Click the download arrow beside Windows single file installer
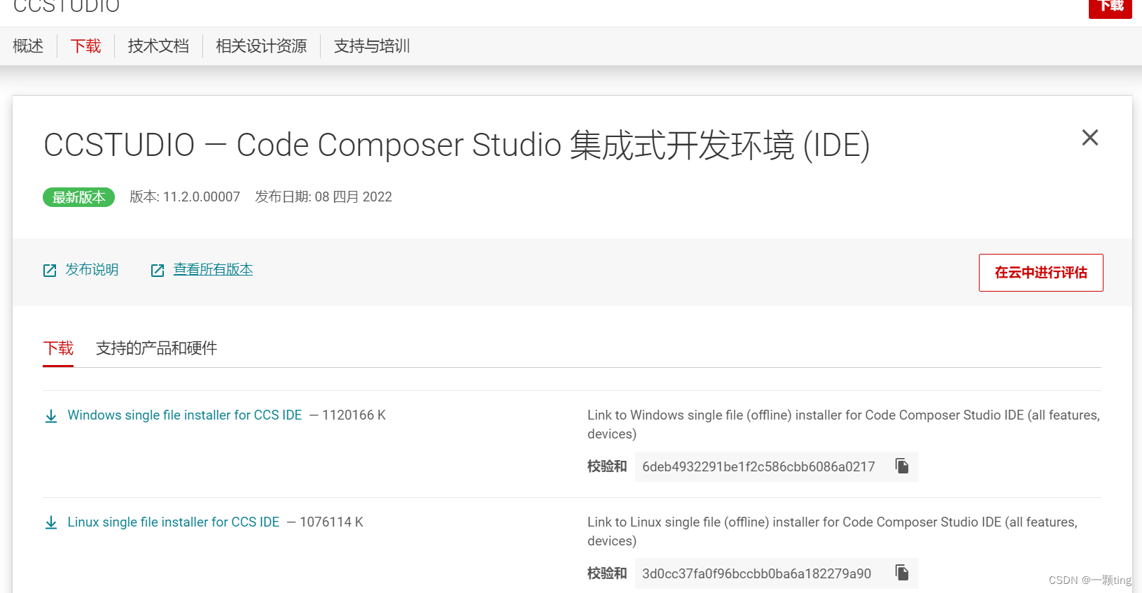Image resolution: width=1142 pixels, height=593 pixels. point(50,415)
